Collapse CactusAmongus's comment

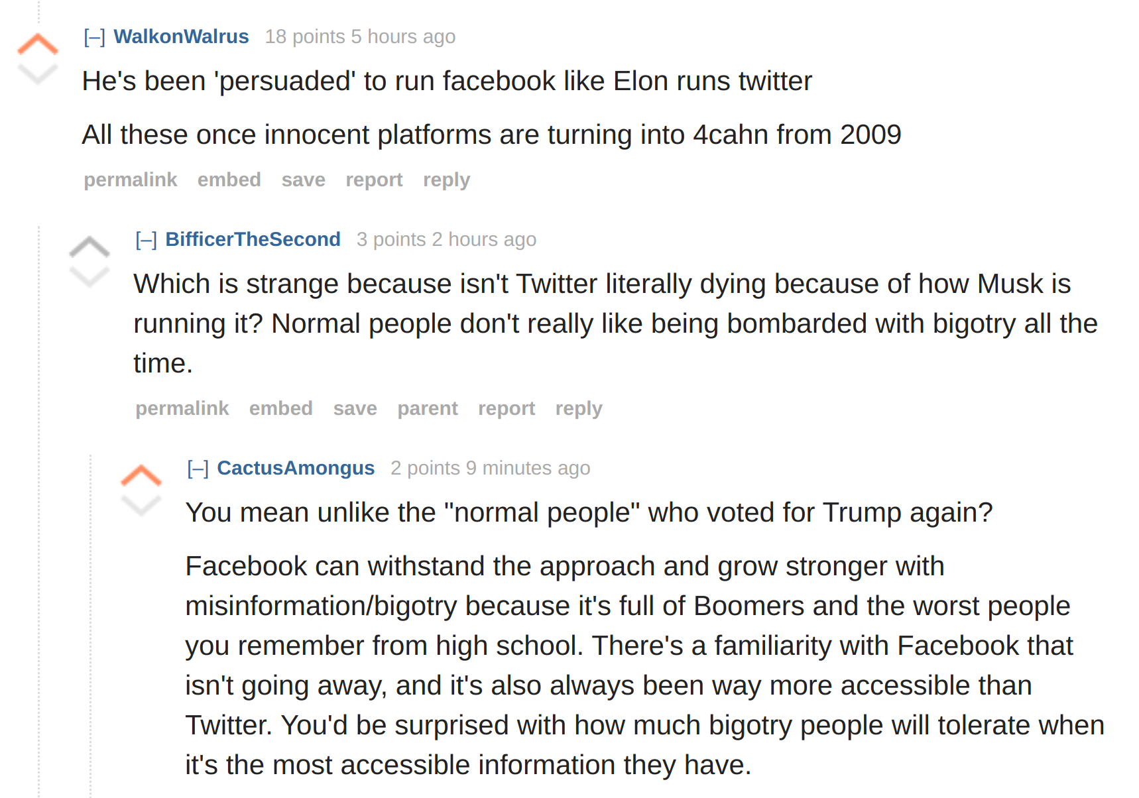pyautogui.click(x=198, y=469)
